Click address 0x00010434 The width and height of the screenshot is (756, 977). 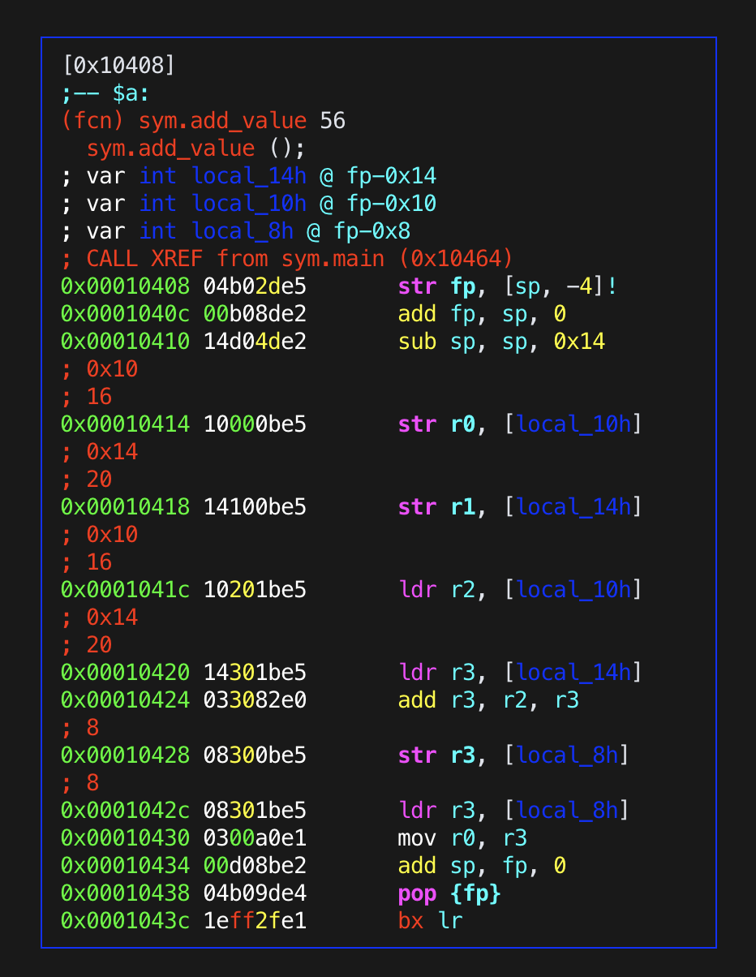[126, 866]
